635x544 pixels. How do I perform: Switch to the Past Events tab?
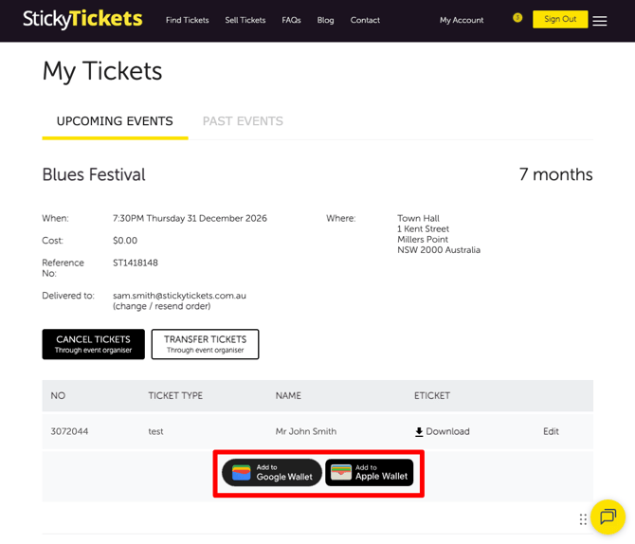(243, 121)
